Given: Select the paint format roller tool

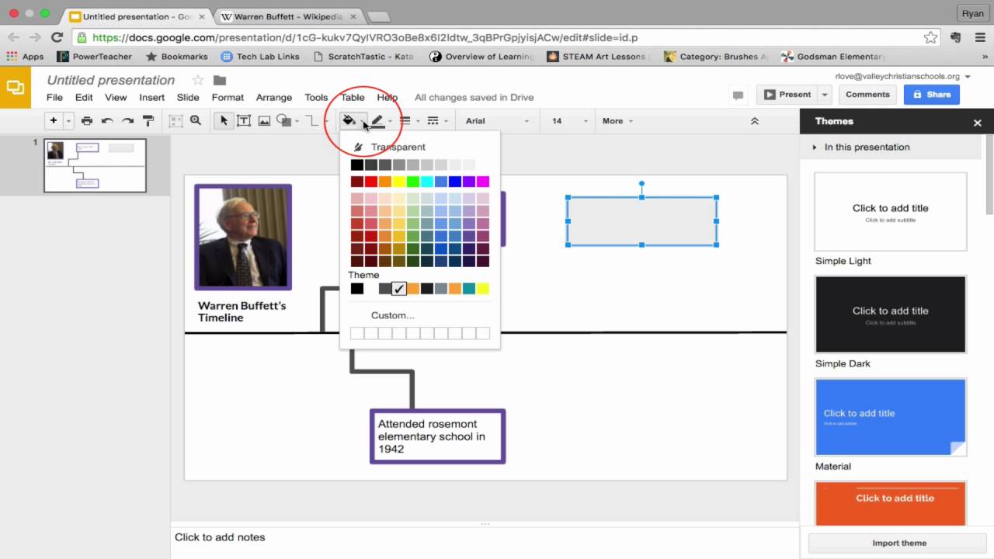Looking at the screenshot, I should (148, 120).
